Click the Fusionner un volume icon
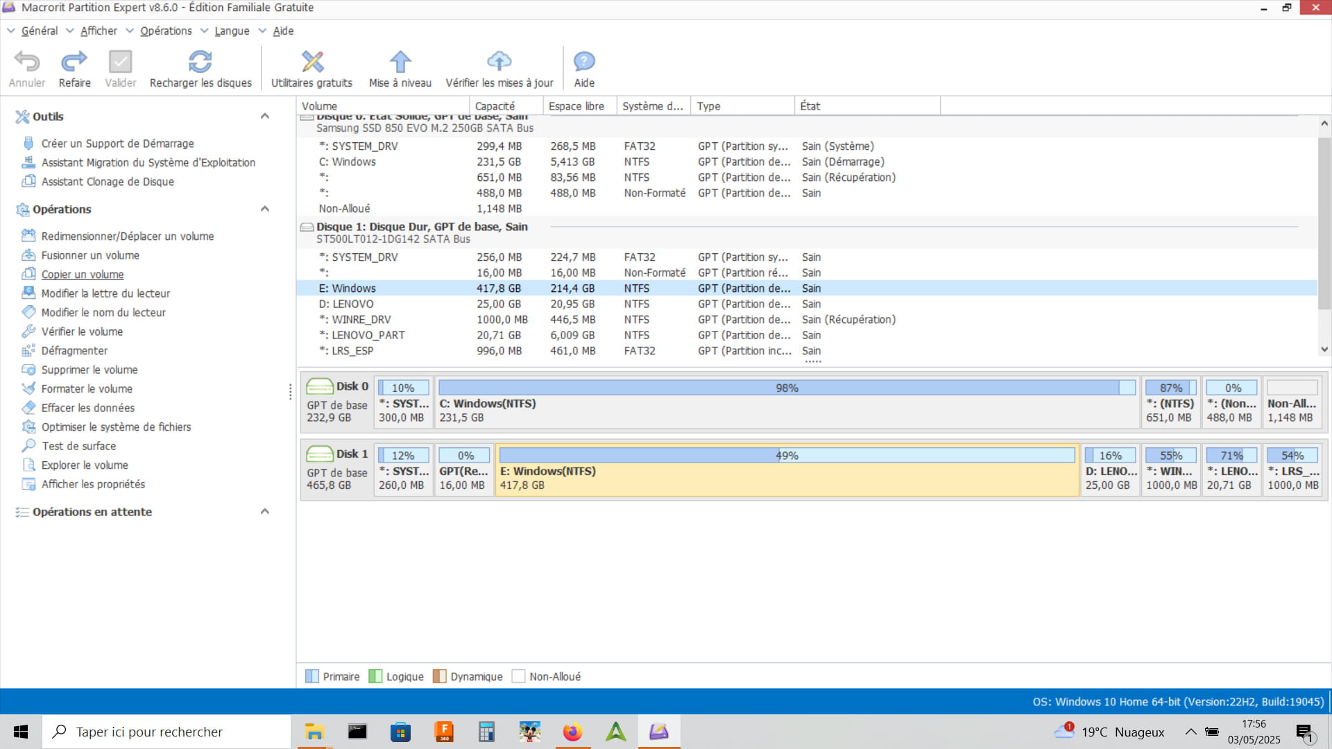The width and height of the screenshot is (1332, 749). tap(28, 255)
